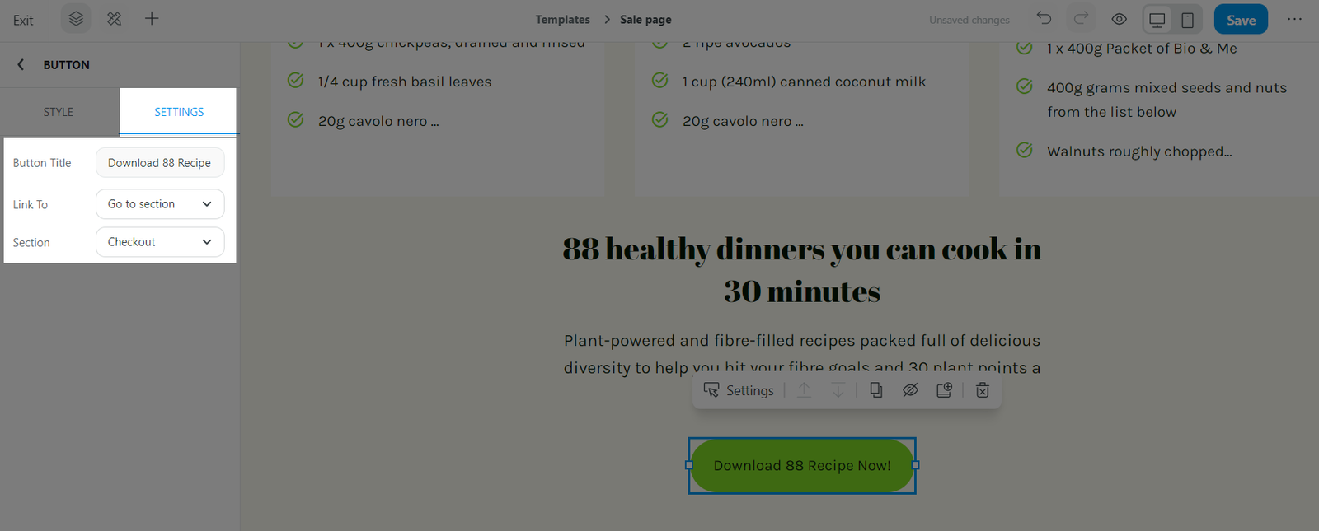The height and width of the screenshot is (531, 1319).
Task: Exit the page editor
Action: pyautogui.click(x=23, y=20)
